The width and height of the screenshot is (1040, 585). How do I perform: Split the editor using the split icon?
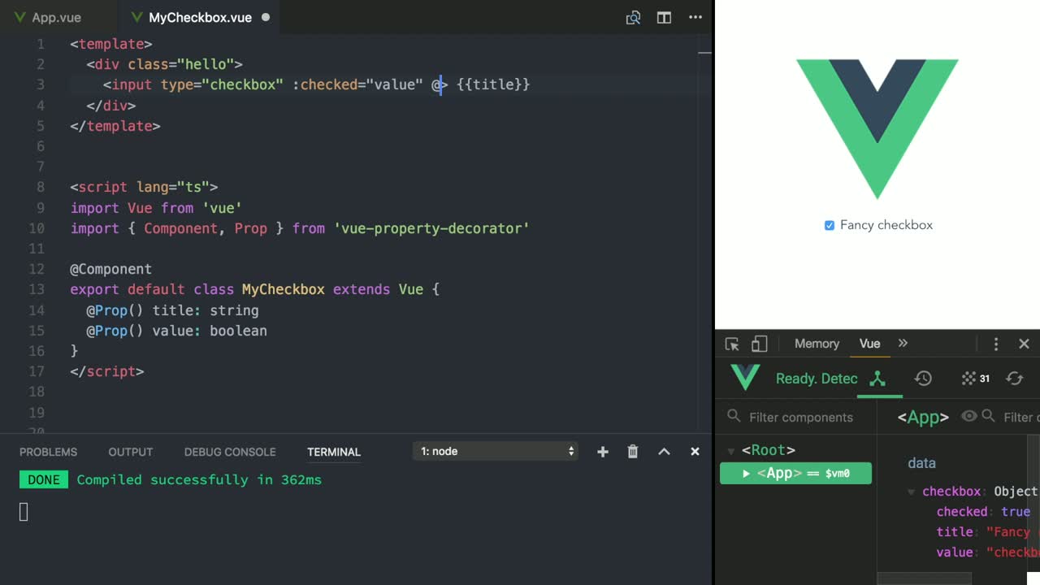pos(664,17)
